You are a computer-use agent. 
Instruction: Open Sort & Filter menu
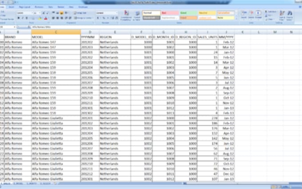pos(282,16)
